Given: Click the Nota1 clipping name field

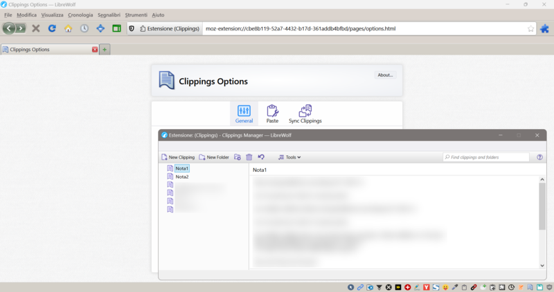Looking at the screenshot, I should pyautogui.click(x=397, y=170).
